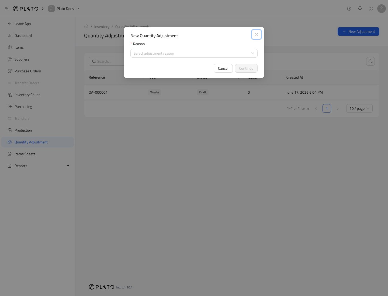Expand the Reports sidebar section
388x296 pixels.
[x=37, y=166]
